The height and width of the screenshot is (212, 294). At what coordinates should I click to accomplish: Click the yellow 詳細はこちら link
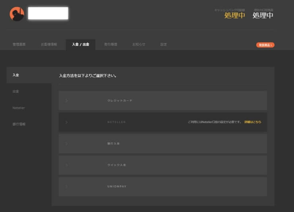[253, 122]
